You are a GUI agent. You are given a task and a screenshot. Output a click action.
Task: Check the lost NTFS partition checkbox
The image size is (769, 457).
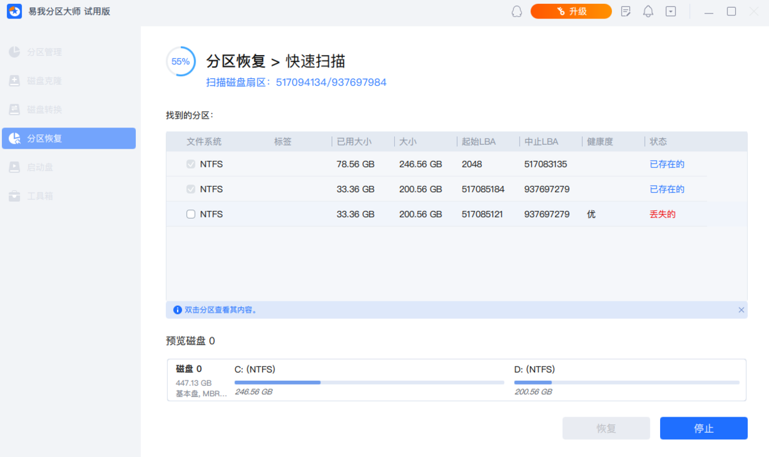point(190,214)
